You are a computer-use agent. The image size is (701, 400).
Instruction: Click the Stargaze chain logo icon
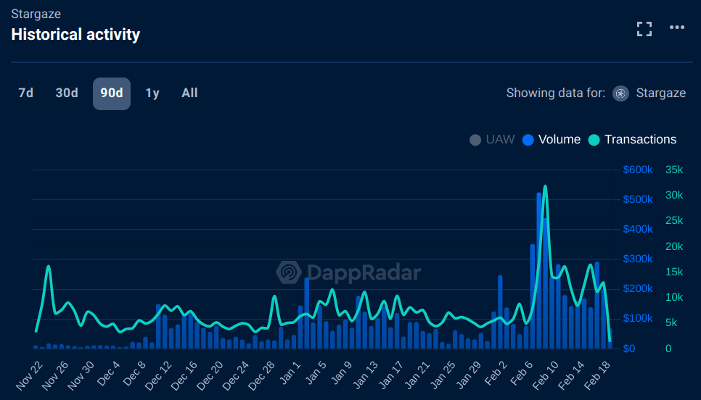click(620, 93)
